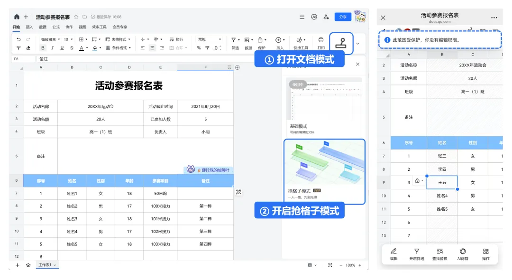Open the 插入 circled plus tool
The height and width of the screenshot is (280, 512).
280,44
